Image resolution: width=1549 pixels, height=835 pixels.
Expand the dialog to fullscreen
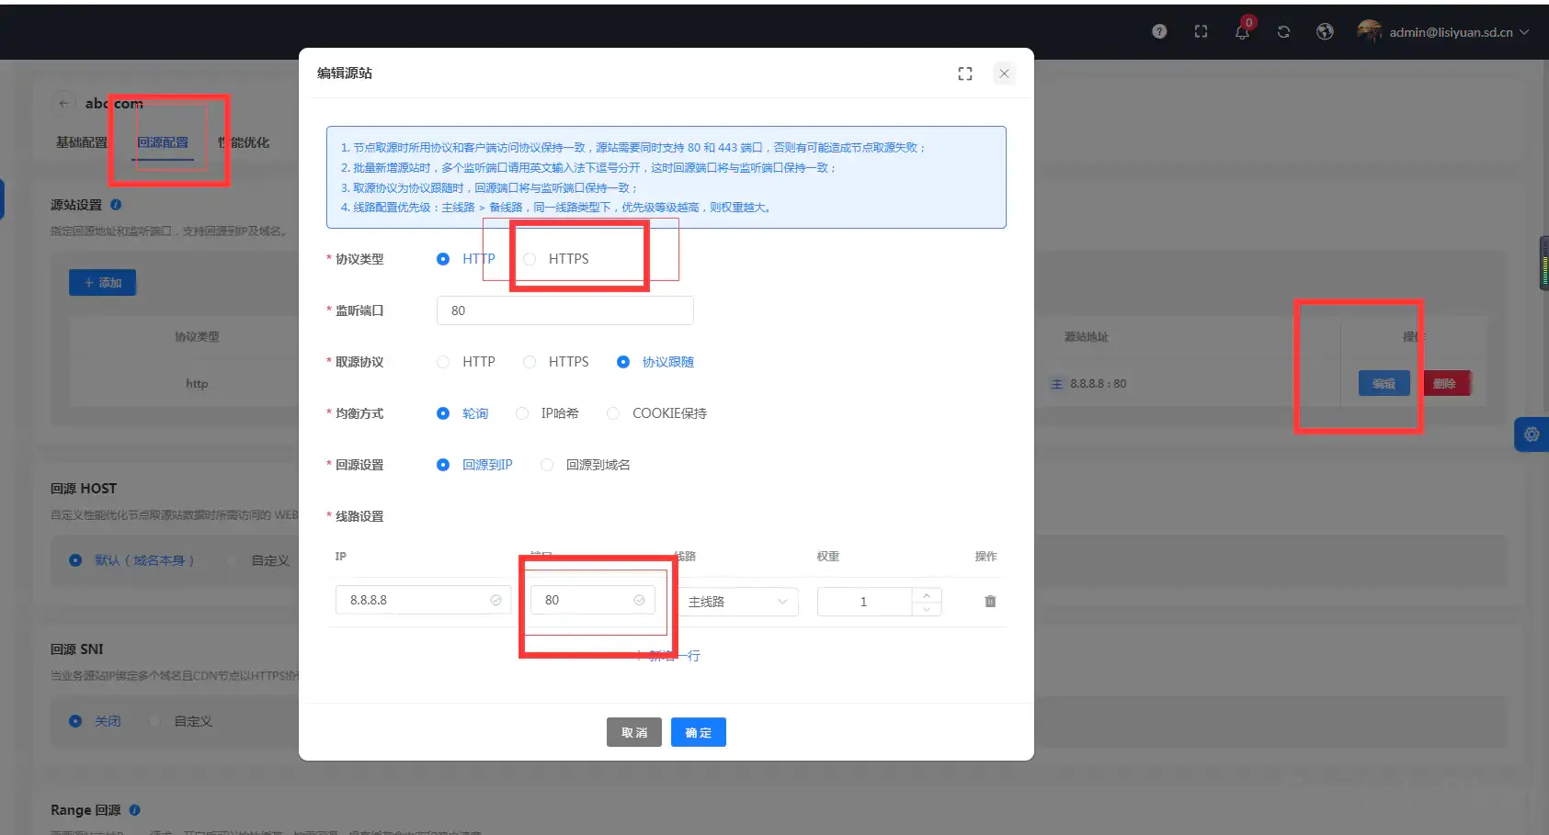[965, 73]
